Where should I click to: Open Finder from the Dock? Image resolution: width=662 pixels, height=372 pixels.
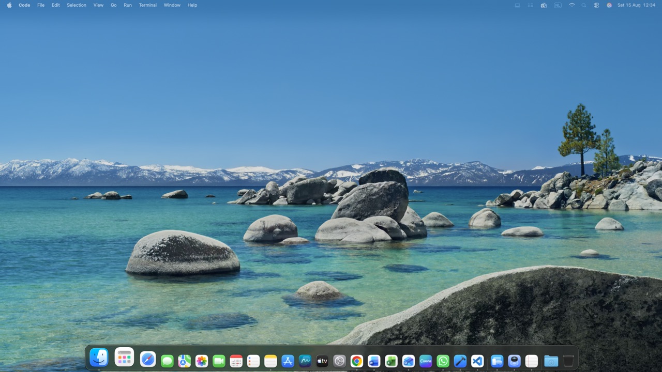(x=99, y=358)
